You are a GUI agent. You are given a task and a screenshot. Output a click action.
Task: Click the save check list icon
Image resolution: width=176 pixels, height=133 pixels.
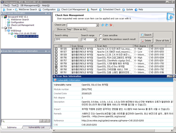[x=107, y=25]
